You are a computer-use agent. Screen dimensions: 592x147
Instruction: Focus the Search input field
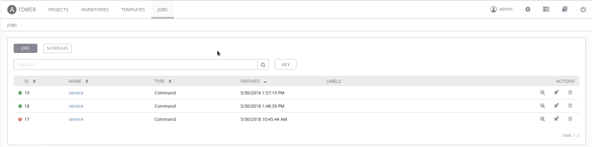[x=136, y=65]
